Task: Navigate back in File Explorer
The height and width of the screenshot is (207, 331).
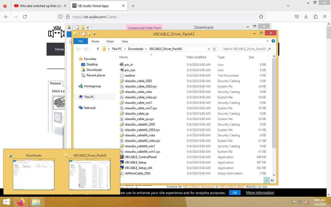Action: click(79, 49)
